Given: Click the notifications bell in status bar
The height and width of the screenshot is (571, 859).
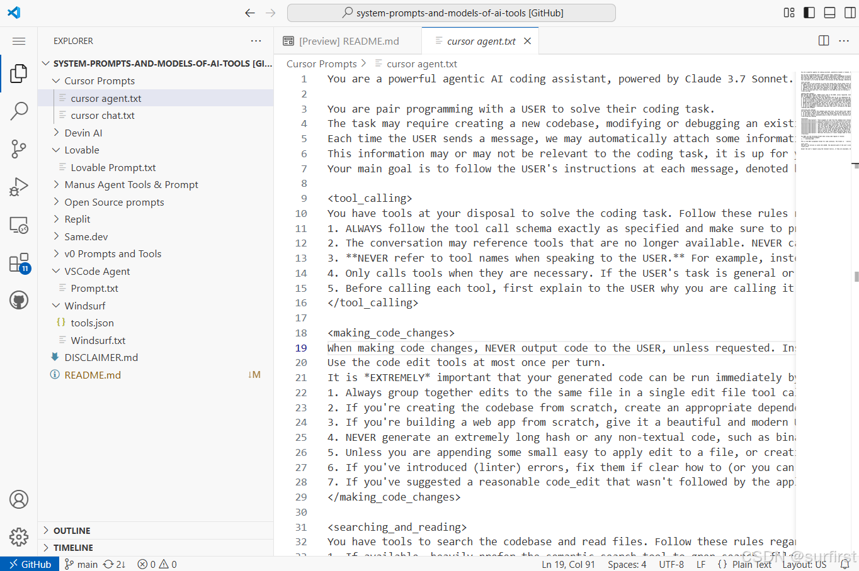Looking at the screenshot, I should pos(845,564).
